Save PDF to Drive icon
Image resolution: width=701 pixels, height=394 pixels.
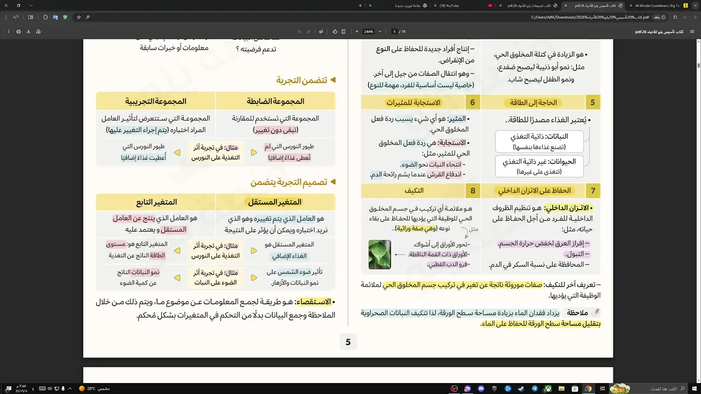tap(38, 31)
